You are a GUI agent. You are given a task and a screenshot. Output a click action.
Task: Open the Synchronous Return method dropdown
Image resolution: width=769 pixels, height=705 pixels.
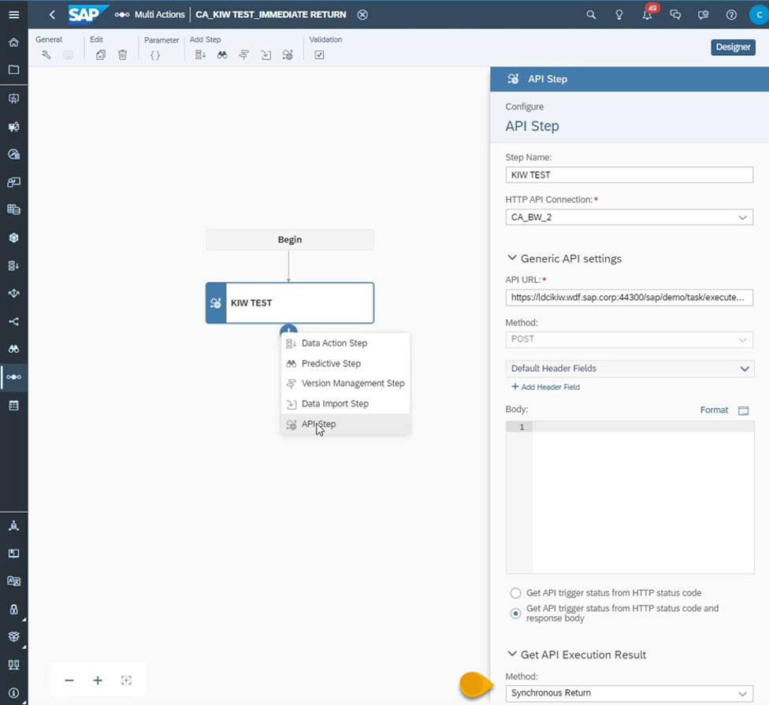(630, 693)
